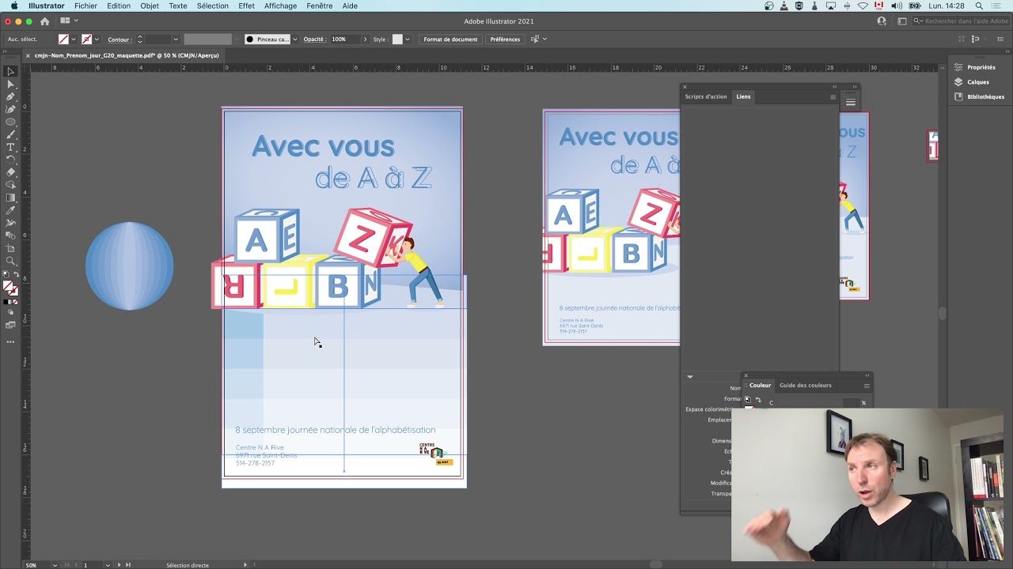Click the Opacité label link
The image size is (1013, 569).
coord(314,40)
